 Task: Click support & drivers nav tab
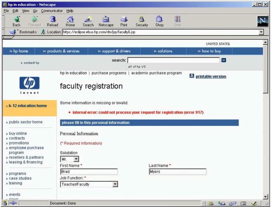pos(114,51)
